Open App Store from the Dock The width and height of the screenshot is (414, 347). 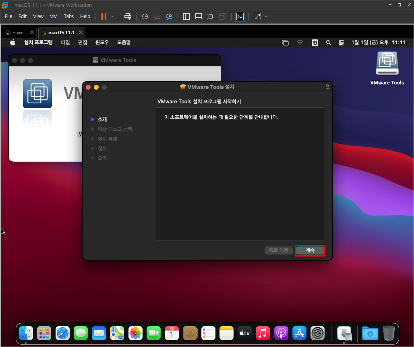coord(299,333)
